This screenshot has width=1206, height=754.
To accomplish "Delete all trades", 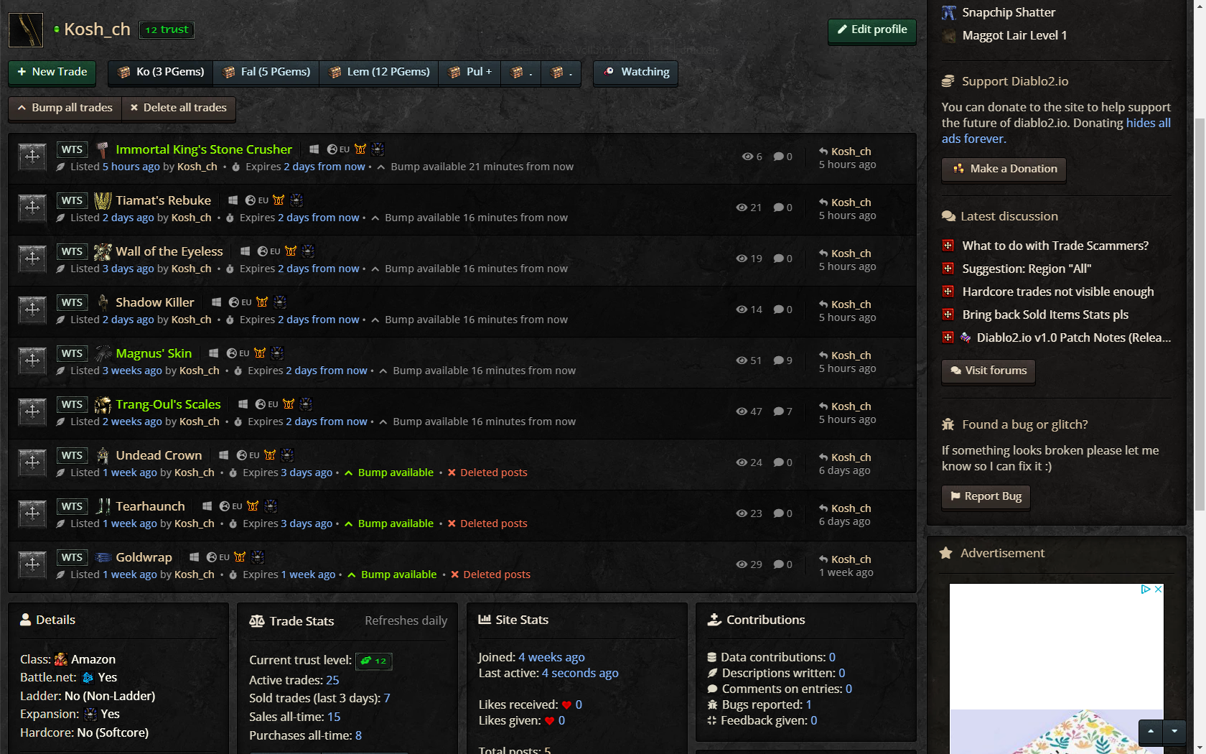I will tap(179, 108).
